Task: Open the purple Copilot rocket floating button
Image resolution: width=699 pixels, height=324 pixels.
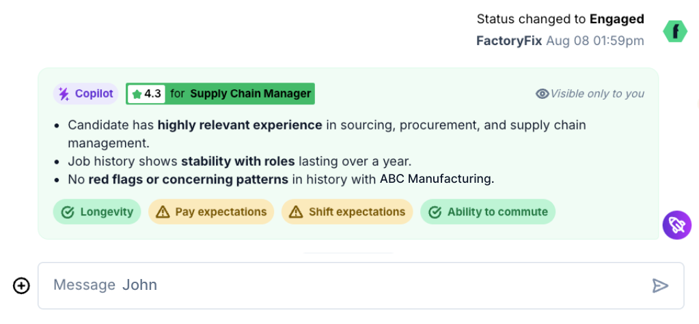Action: click(676, 225)
